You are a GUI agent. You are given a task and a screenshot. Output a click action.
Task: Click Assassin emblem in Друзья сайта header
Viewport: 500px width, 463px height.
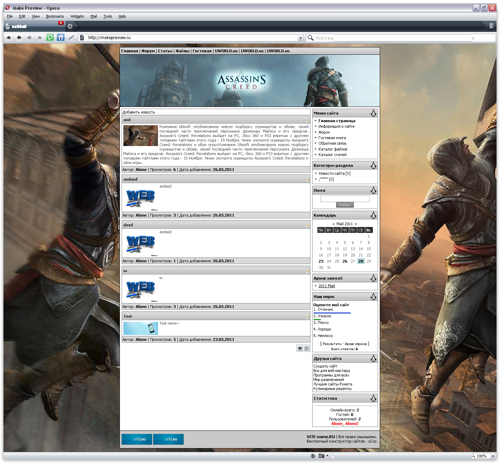coord(373,358)
